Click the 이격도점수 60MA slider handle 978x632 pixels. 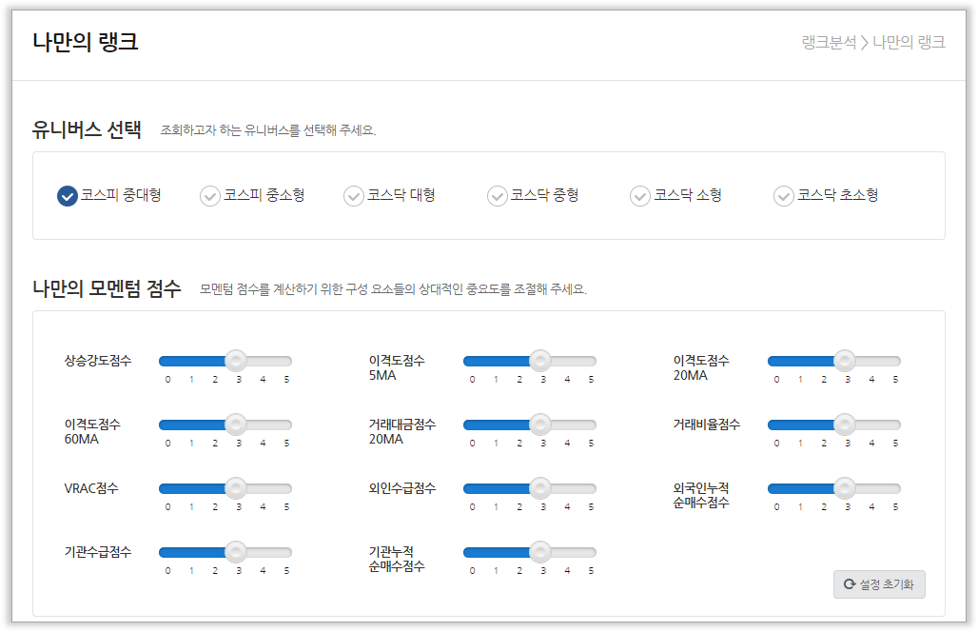pos(235,425)
